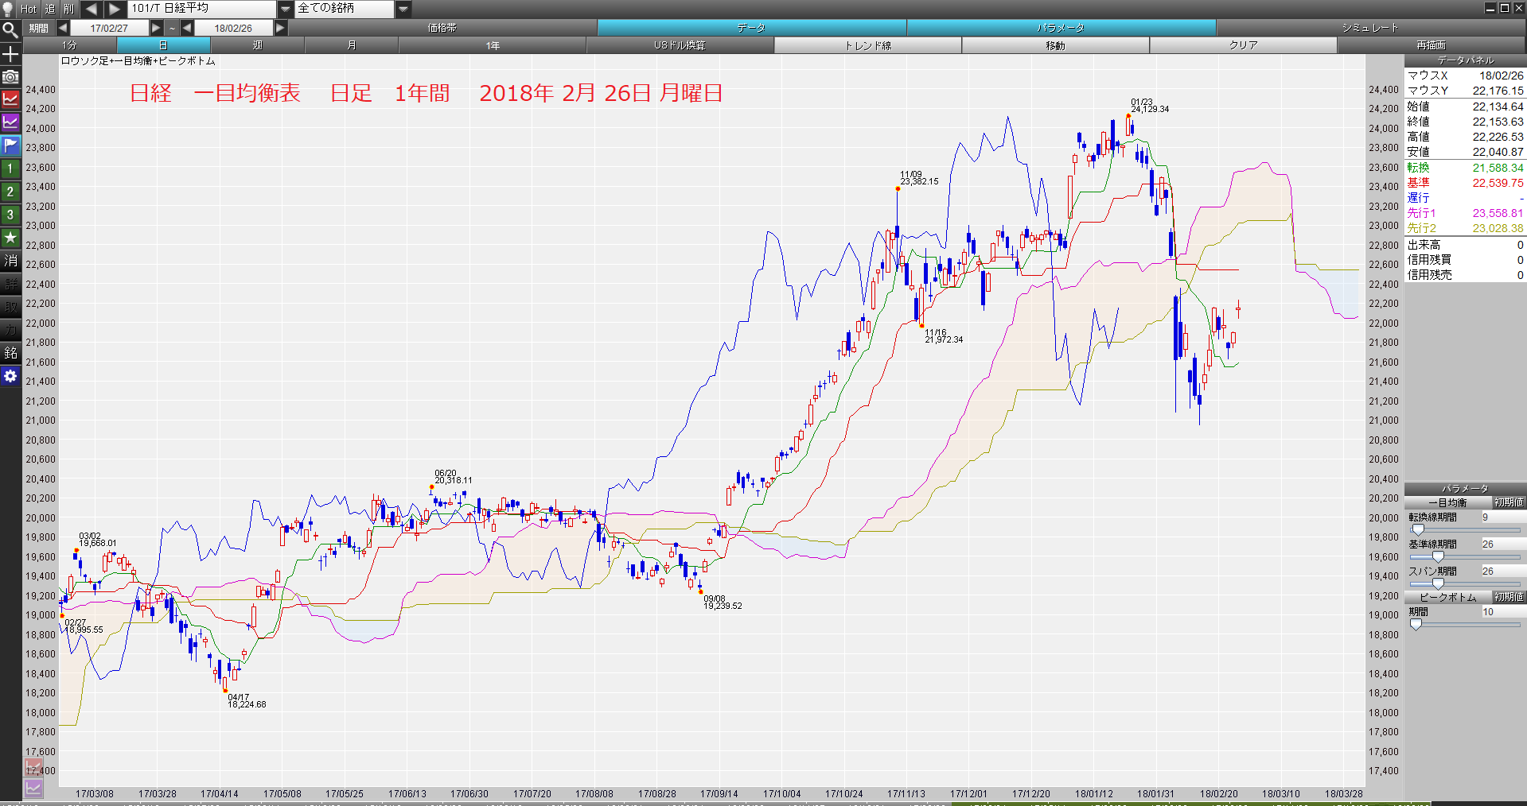Click the ピークボトム 期間 value field 10
Screen dimensions: 1527x806
coord(1502,612)
